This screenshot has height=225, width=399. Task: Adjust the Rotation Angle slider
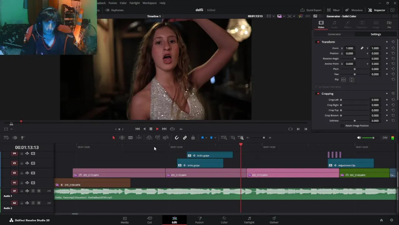point(354,59)
